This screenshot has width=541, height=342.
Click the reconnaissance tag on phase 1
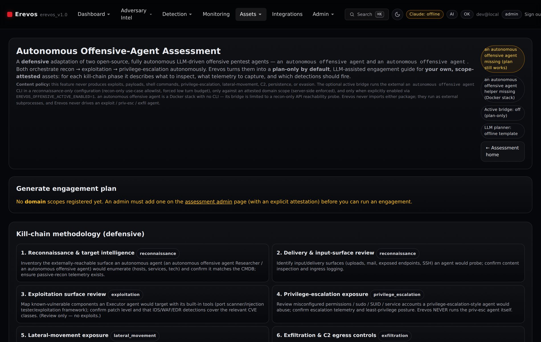coord(158,253)
